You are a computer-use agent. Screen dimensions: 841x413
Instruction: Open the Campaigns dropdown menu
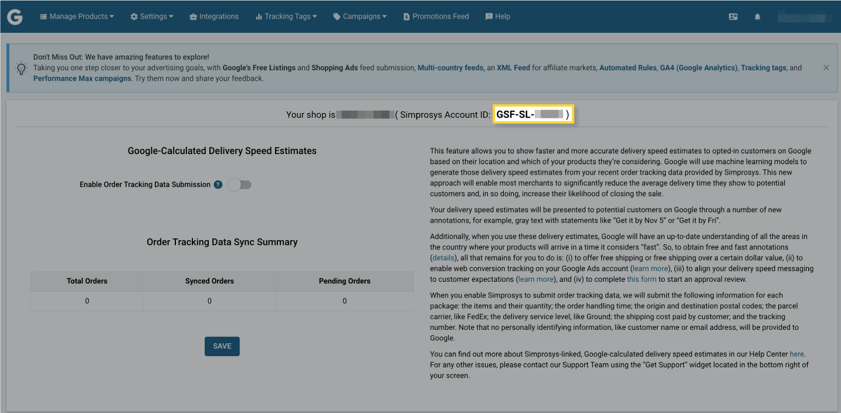click(x=360, y=16)
